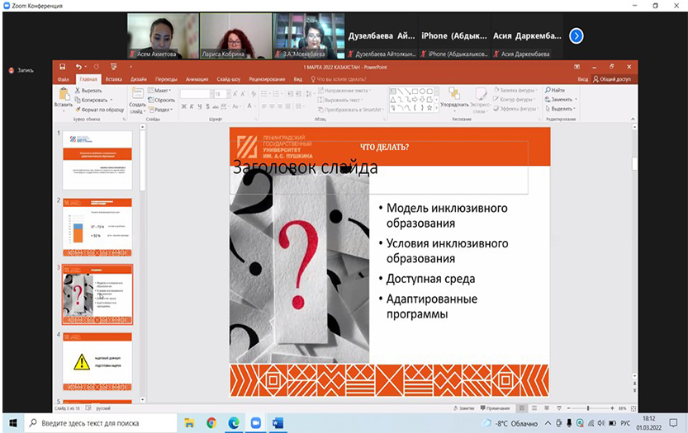The height and width of the screenshot is (433, 688).
Task: Open the Раздел section dropdown
Action: coord(163,109)
